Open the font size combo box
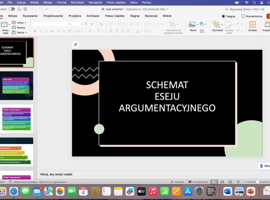This screenshot has width=270, height=200. [77, 24]
